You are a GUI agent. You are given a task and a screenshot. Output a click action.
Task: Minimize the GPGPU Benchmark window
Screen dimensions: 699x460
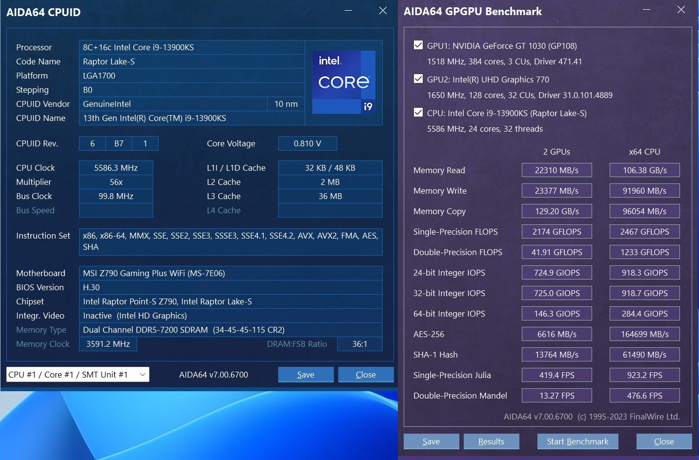pos(646,10)
